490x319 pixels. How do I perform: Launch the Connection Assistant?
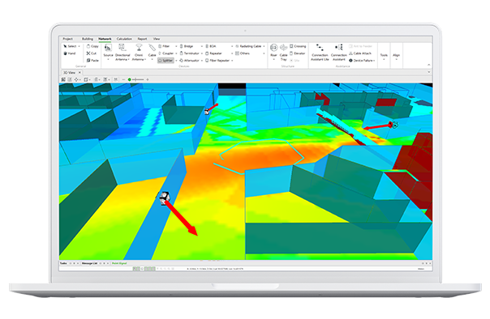coord(339,52)
